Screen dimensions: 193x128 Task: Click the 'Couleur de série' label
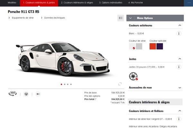coord(137,41)
